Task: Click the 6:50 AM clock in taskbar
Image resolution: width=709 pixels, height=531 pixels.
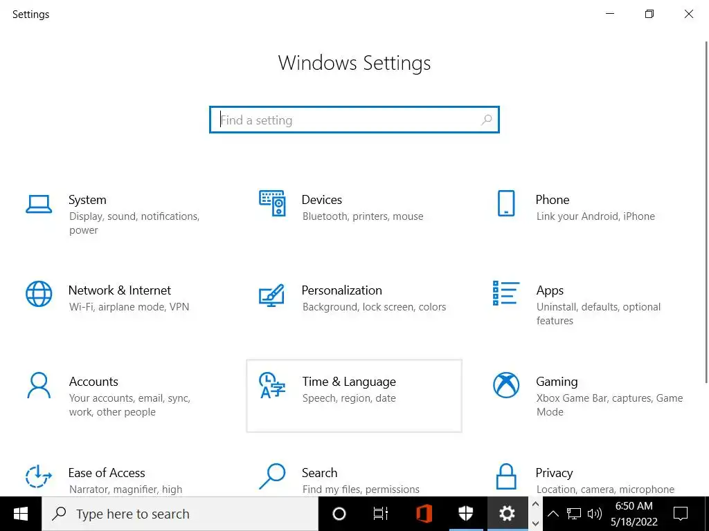Action: pyautogui.click(x=634, y=505)
